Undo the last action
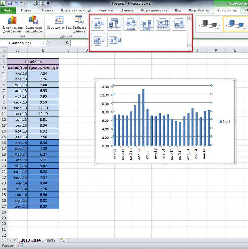The width and height of the screenshot is (248, 249). [16, 3]
